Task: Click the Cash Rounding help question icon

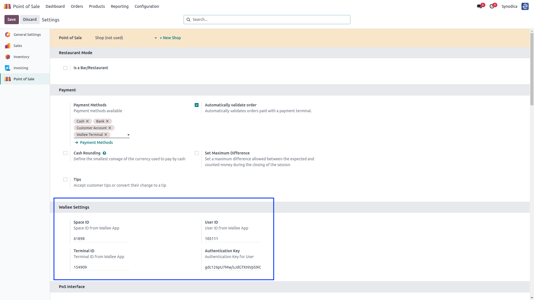Action: click(x=104, y=153)
